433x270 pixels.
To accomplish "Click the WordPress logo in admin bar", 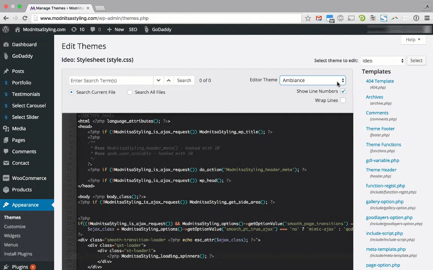I will (6, 30).
